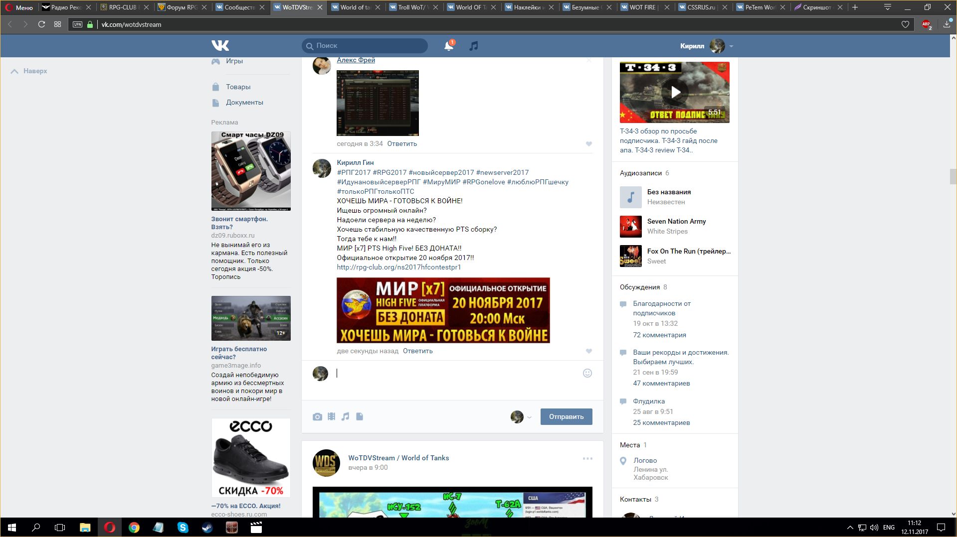Open Opera tab list menu
Image resolution: width=957 pixels, height=537 pixels.
point(888,7)
